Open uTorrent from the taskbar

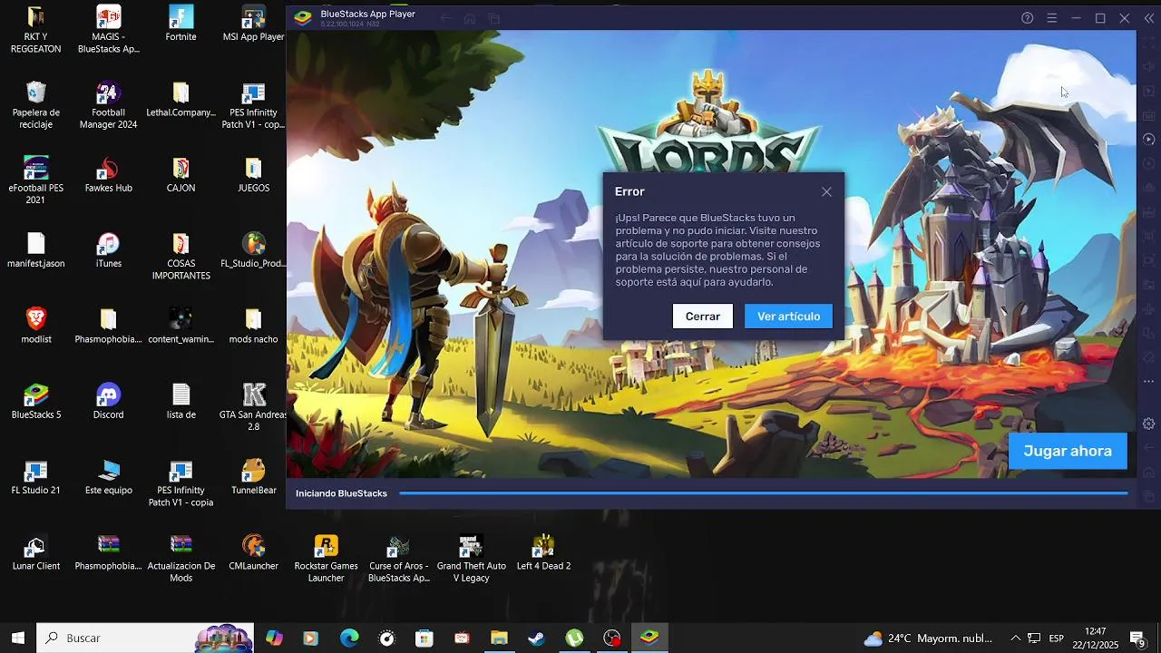tap(574, 638)
